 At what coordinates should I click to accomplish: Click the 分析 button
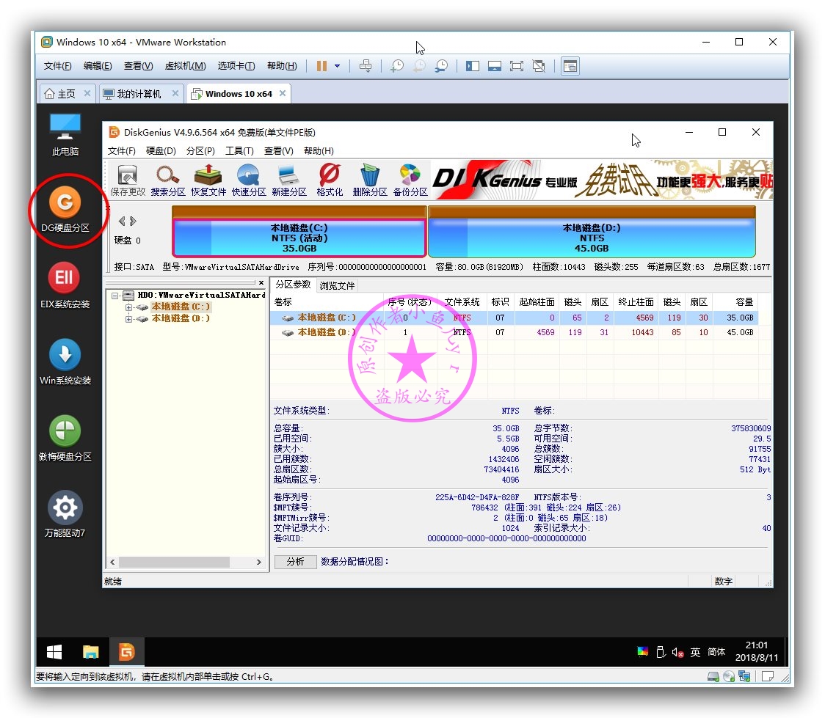pos(295,562)
